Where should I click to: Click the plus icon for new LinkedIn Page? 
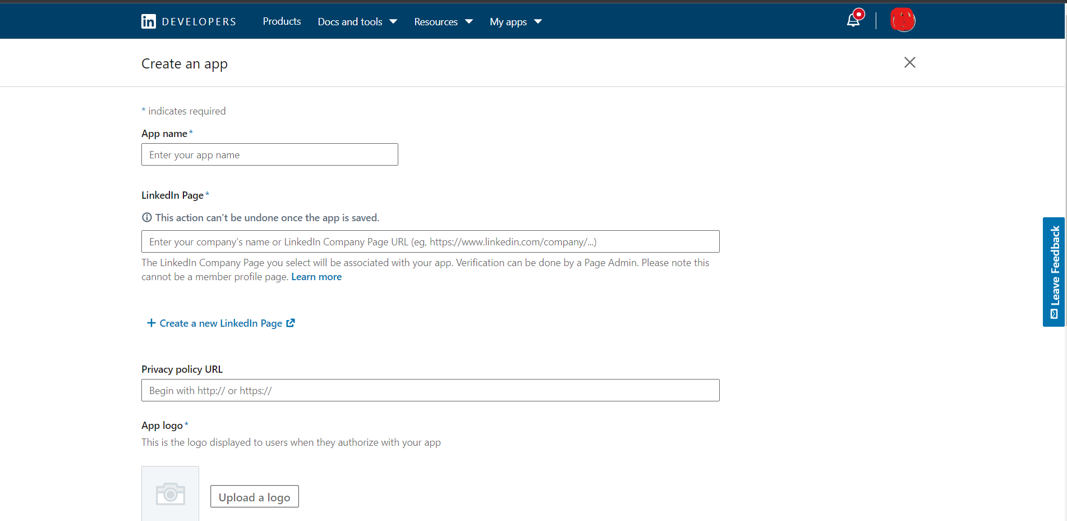pos(151,323)
